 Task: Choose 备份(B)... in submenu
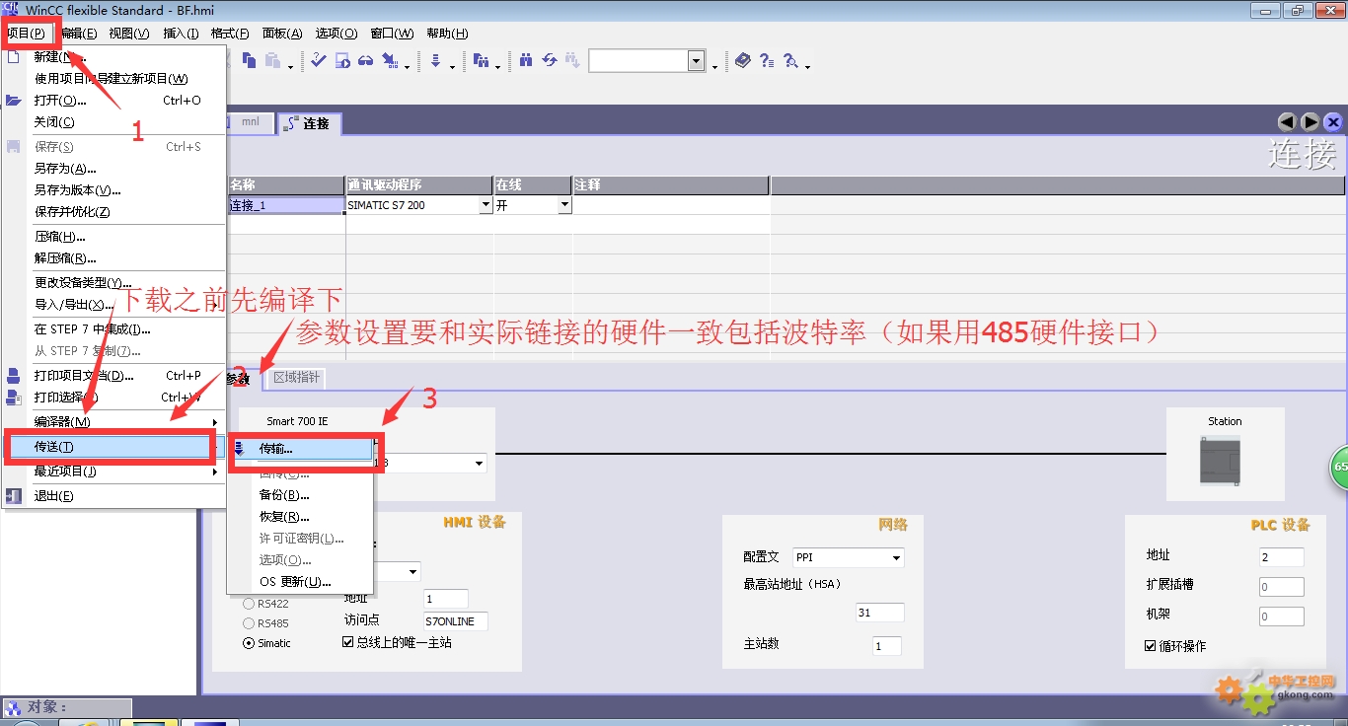[301, 495]
